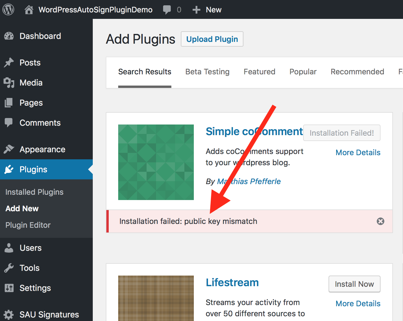Click the Dashboard gauge icon
Viewport: 403px width, 321px height.
coord(9,36)
